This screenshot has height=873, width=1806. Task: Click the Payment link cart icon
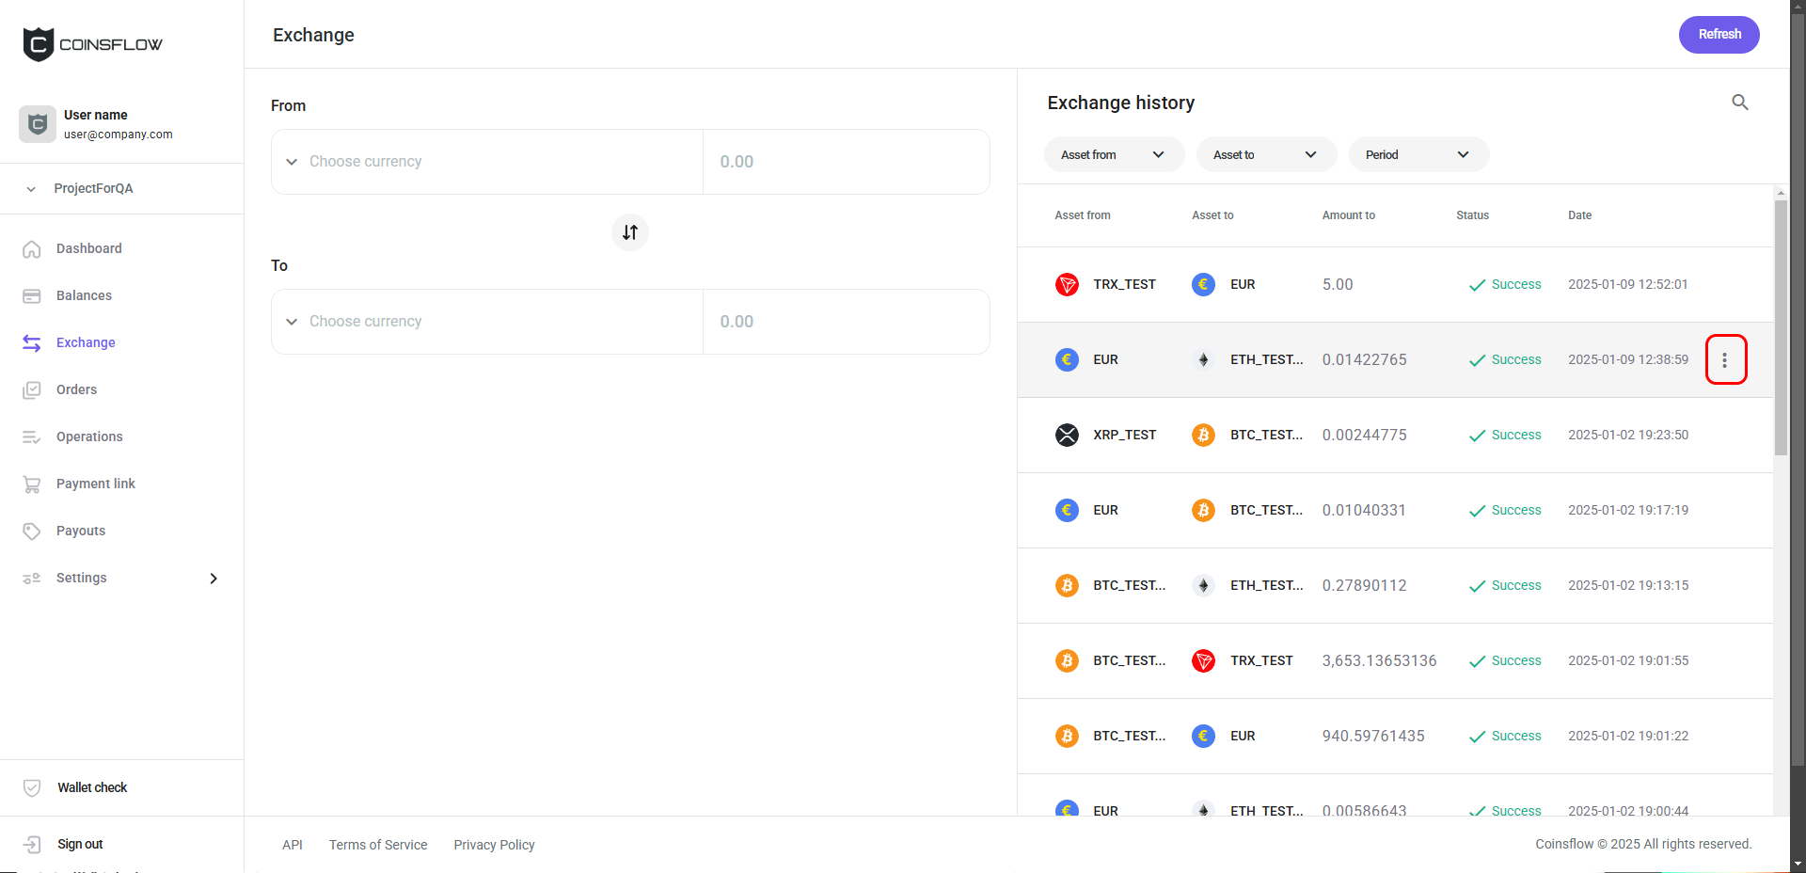point(32,484)
